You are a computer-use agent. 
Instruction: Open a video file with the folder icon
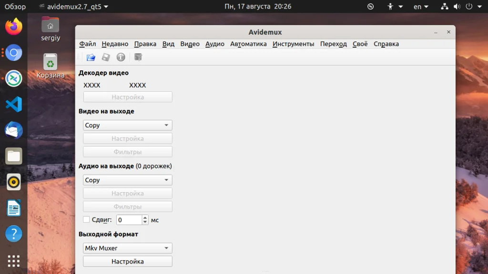coord(91,57)
